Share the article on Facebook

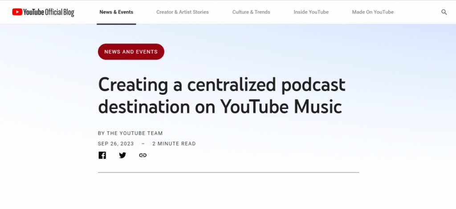pos(102,155)
